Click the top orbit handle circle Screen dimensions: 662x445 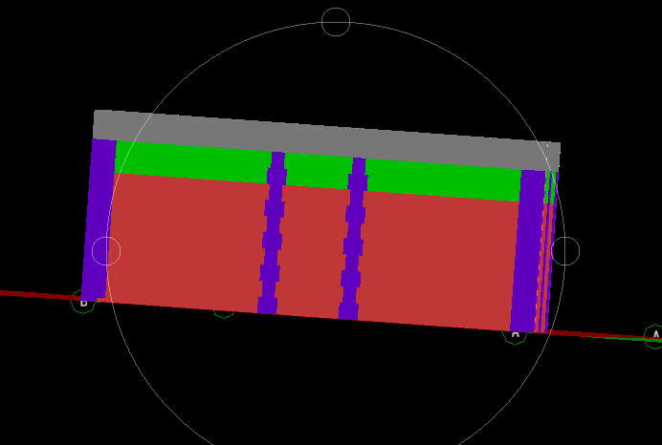point(336,22)
